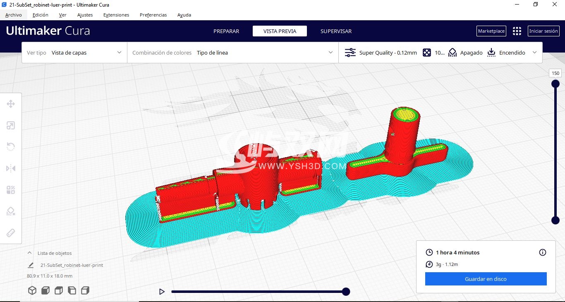Viewport: 565px width, 302px height.
Task: Select 21-SubSet_robinet-luer-print in object list
Action: coord(72,265)
